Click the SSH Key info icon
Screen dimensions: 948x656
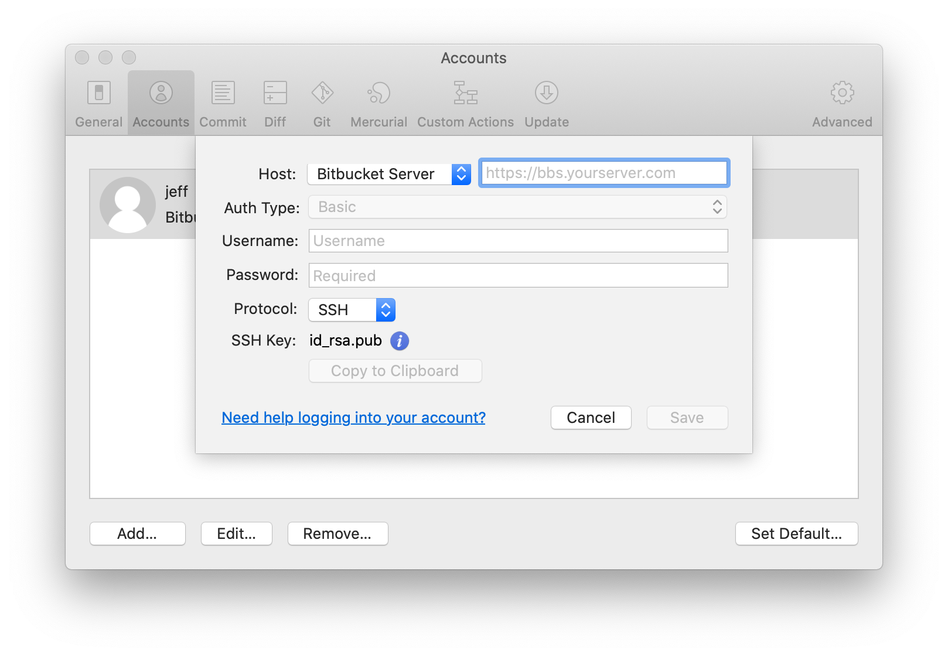point(400,340)
